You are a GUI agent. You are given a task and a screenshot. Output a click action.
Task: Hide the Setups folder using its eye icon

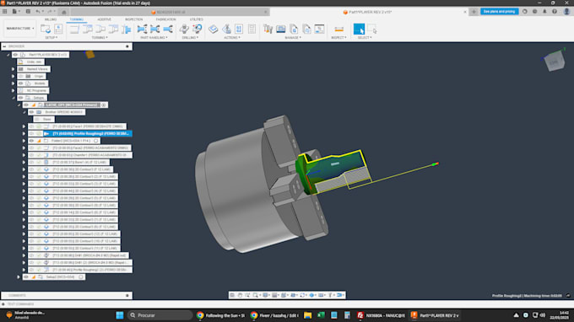pyautogui.click(x=21, y=98)
